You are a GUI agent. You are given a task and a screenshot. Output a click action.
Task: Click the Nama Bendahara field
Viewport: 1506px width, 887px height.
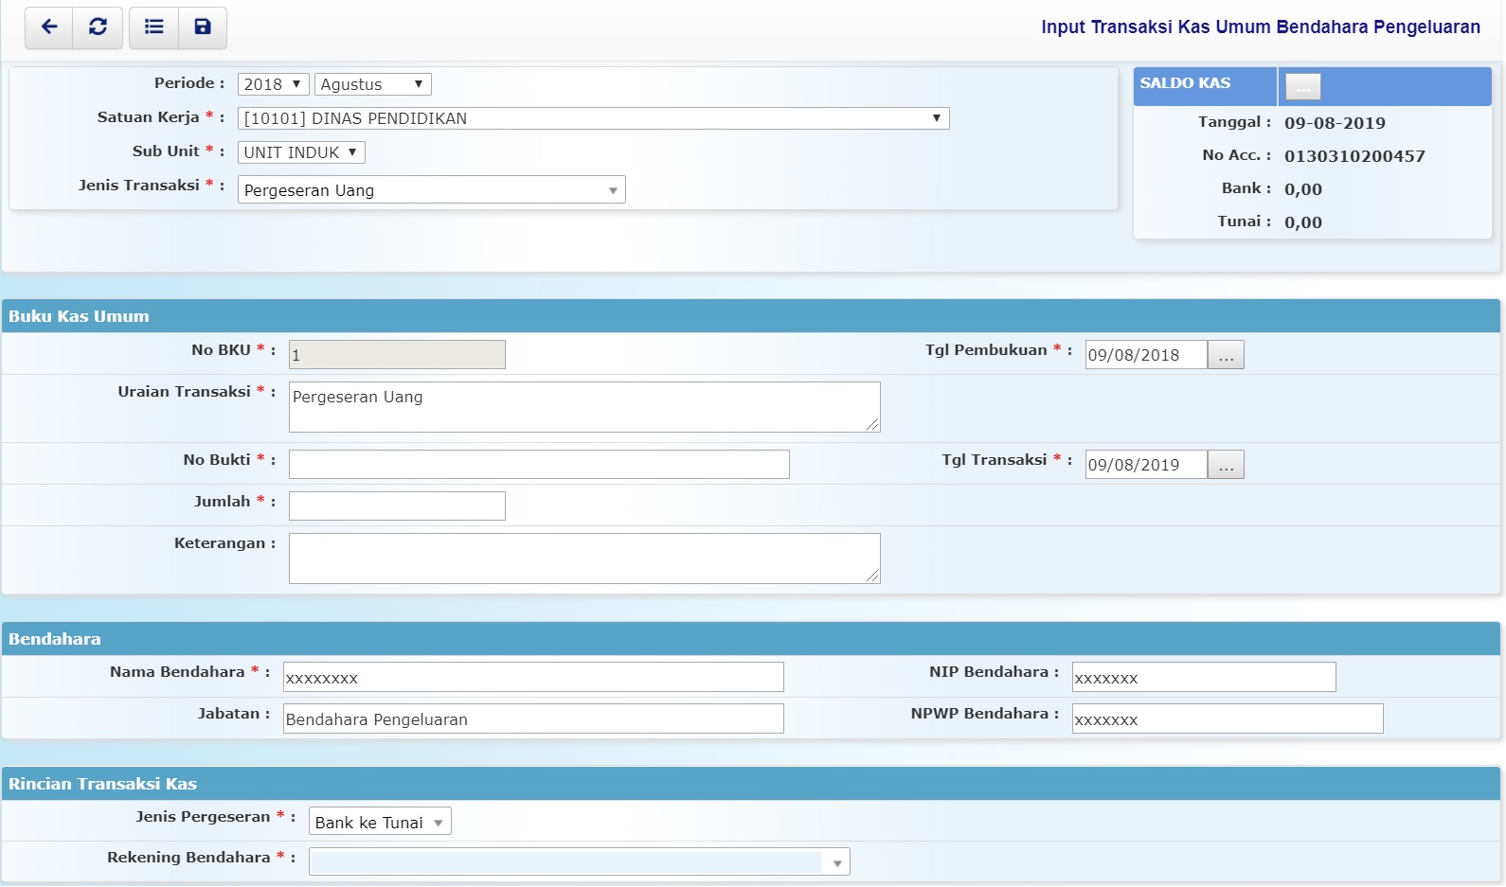coord(533,678)
